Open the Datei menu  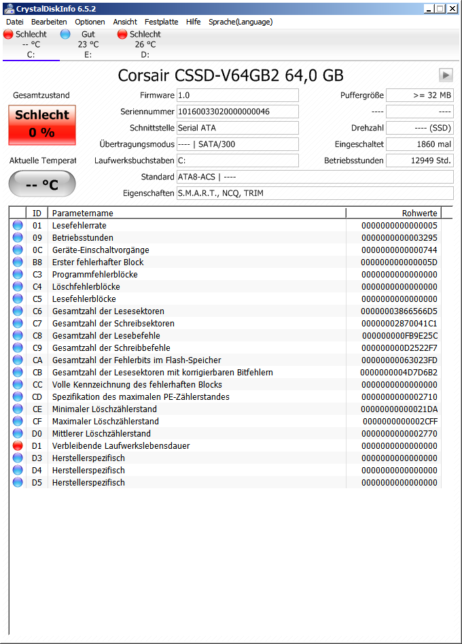[x=15, y=22]
